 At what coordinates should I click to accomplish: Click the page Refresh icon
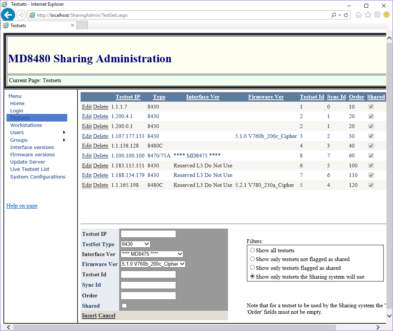pos(346,15)
